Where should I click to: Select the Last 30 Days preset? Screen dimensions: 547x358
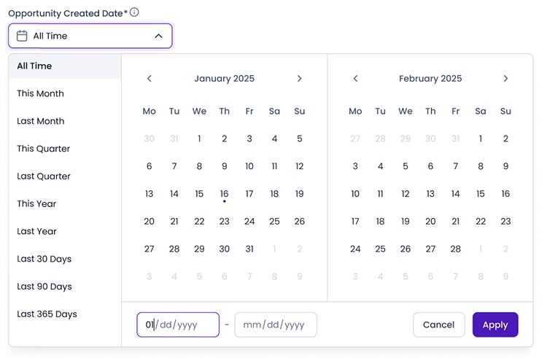tap(65, 259)
